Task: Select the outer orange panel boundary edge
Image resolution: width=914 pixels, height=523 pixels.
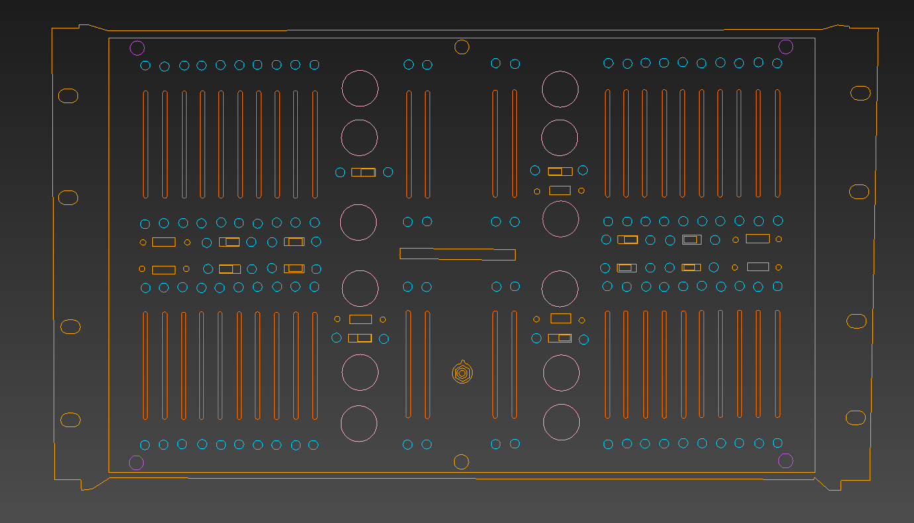Action: point(52,264)
